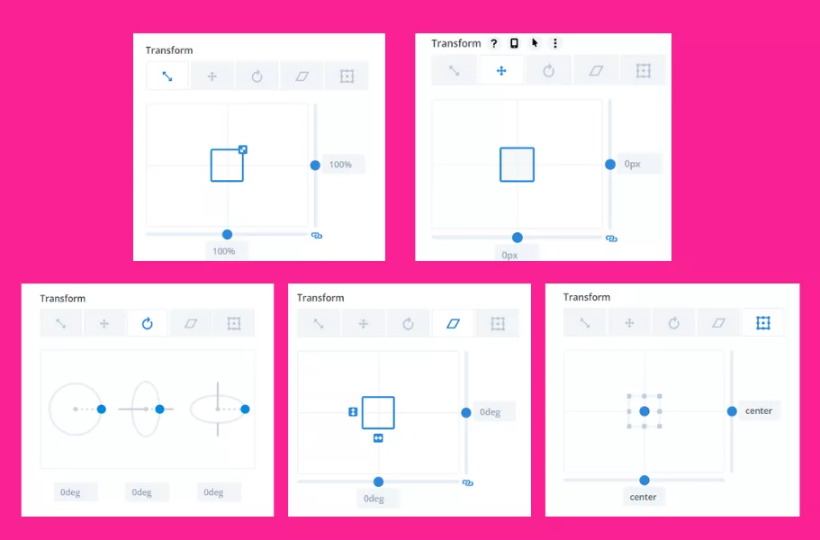
Task: Select the Scale tab in the rotation dials panel
Action: pyautogui.click(x=61, y=324)
